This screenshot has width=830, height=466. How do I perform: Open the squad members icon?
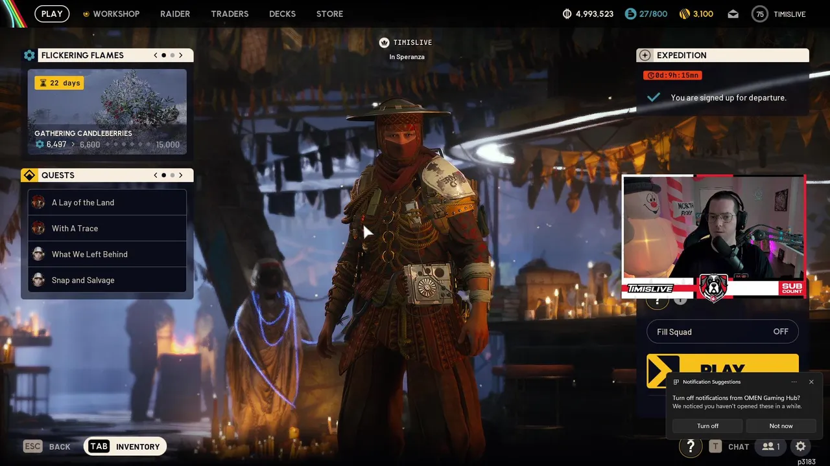pos(770,447)
